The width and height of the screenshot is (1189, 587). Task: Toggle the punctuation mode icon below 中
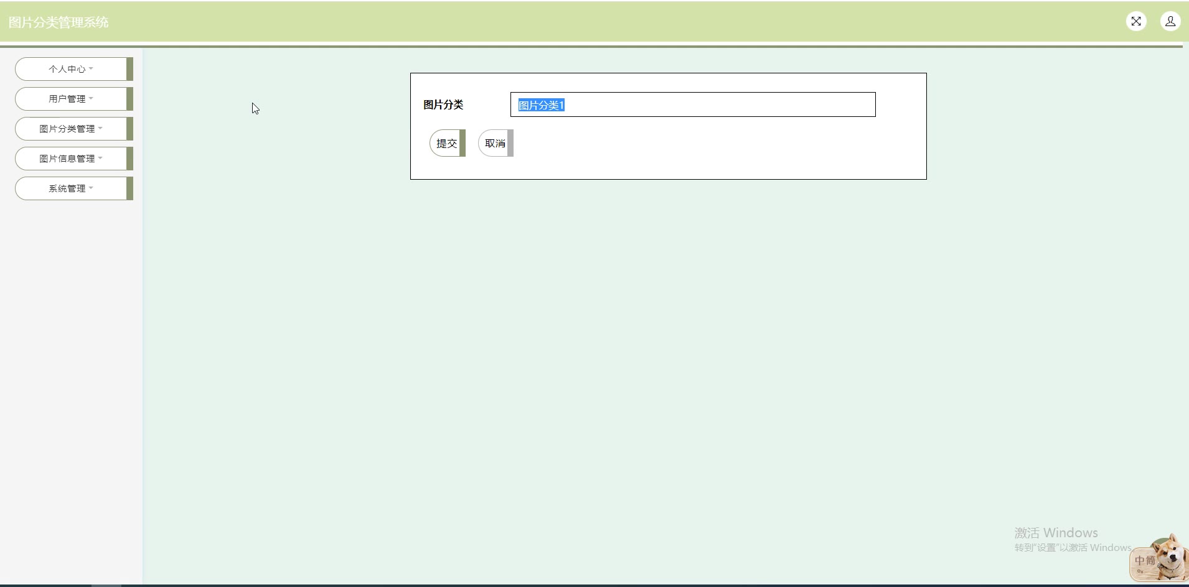(1140, 571)
